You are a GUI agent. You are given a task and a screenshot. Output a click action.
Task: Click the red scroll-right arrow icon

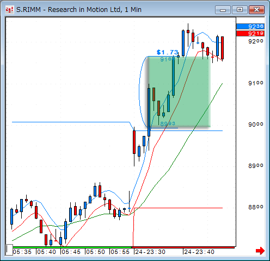[260, 251]
